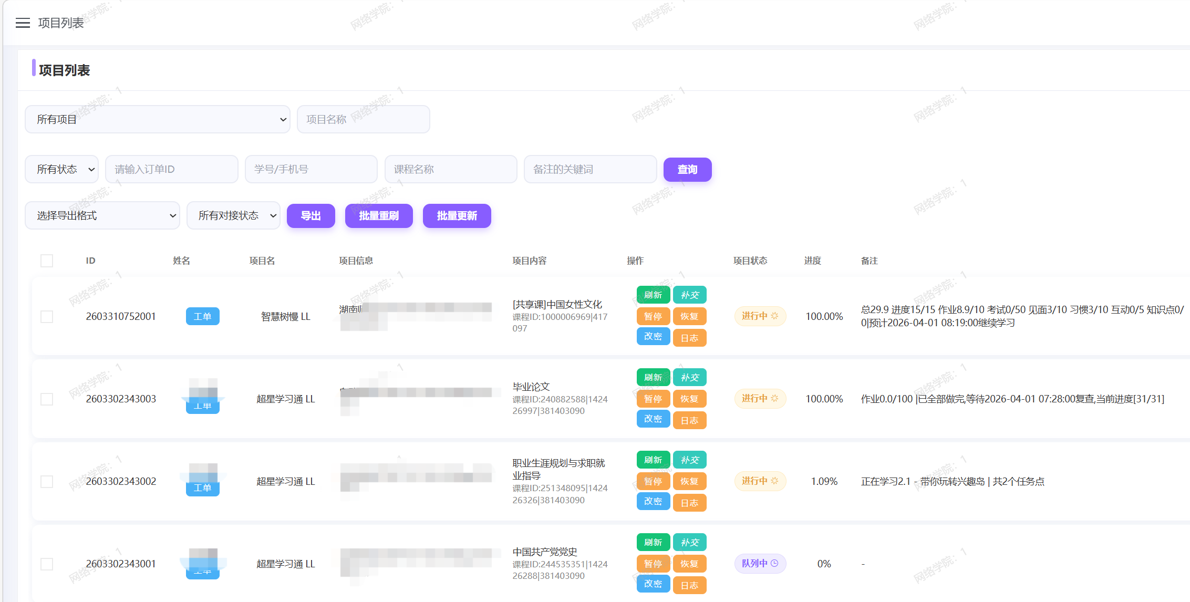Select the header checkbox to select all rows
Screen dimensions: 1190x602
tap(47, 260)
